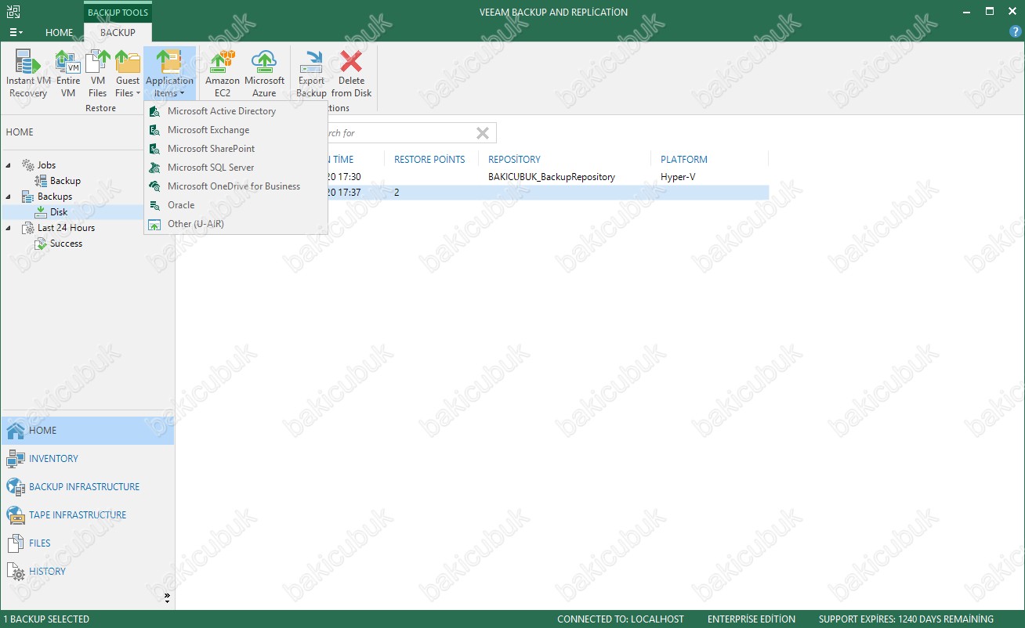
Task: Click the INVENTORY pane icon
Action: coord(16,459)
